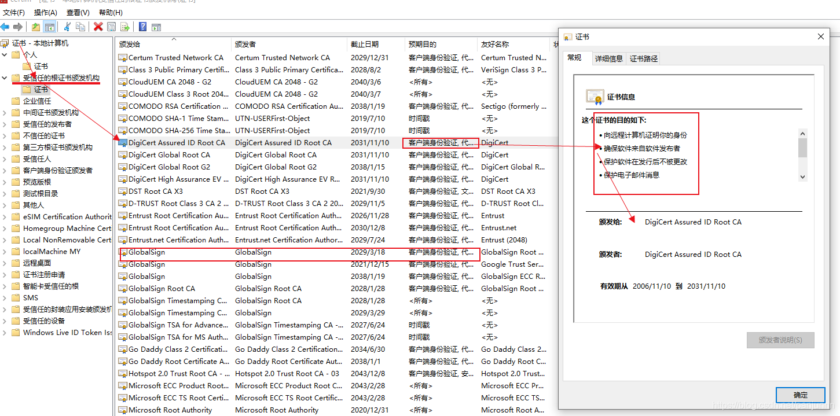Click folder icon next to SMS
The height and width of the screenshot is (416, 840).
pyautogui.click(x=16, y=298)
